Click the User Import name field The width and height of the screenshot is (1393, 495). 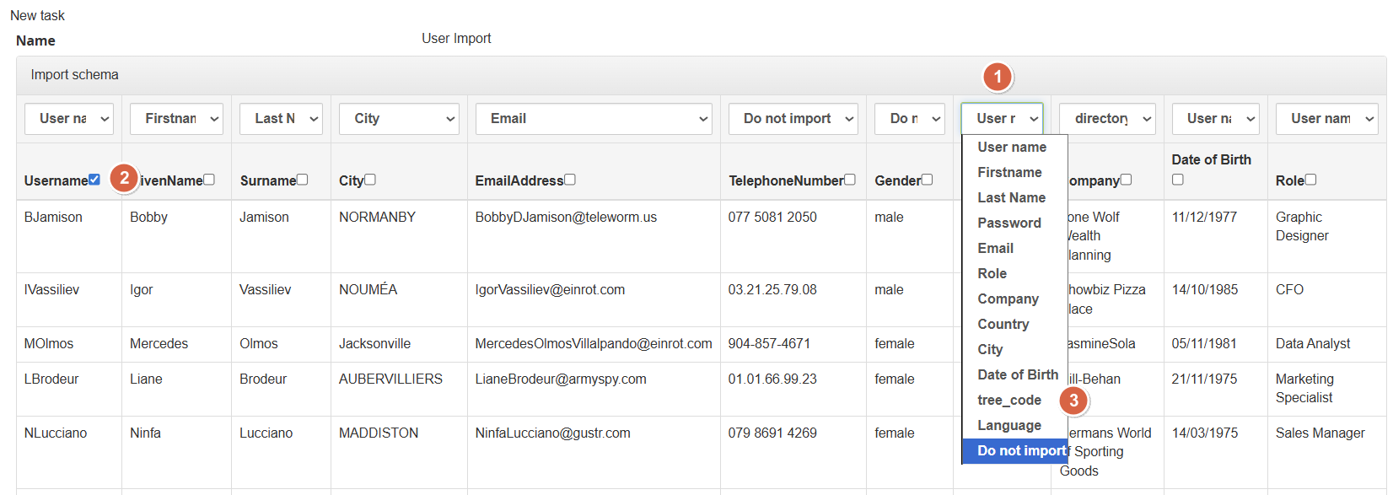[456, 39]
